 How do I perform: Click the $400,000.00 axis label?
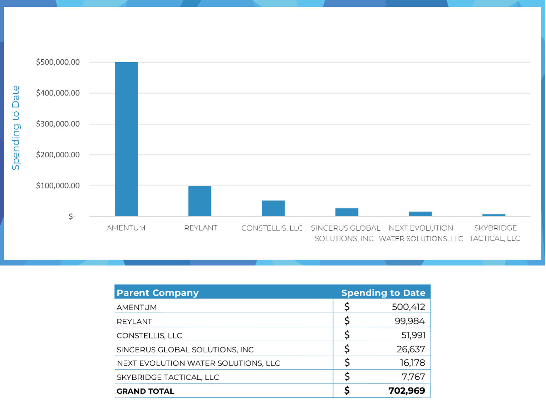(x=58, y=93)
